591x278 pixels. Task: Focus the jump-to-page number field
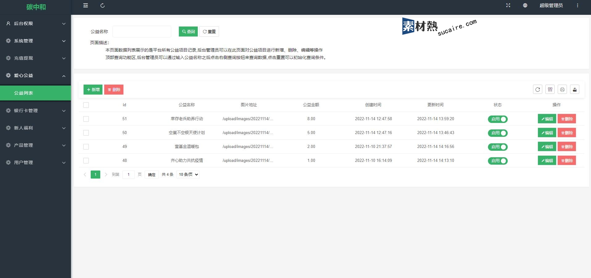tap(129, 175)
